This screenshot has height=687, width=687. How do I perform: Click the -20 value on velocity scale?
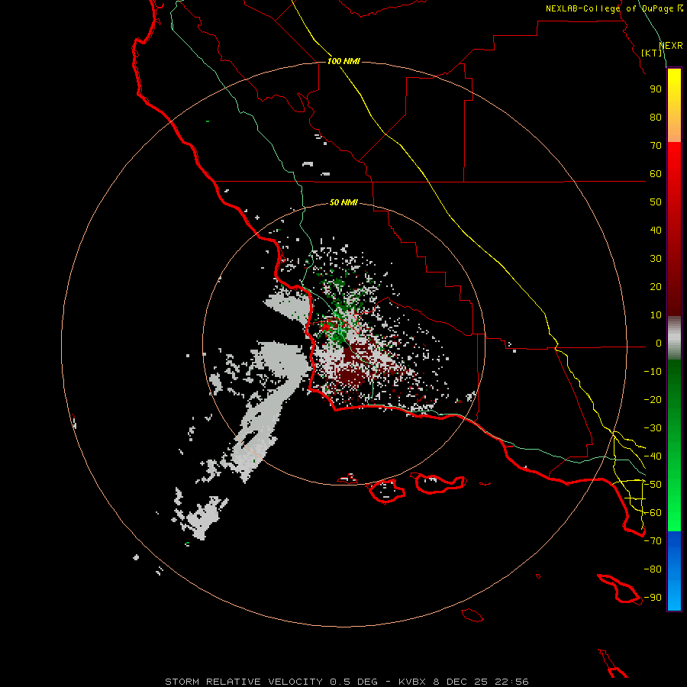(653, 400)
